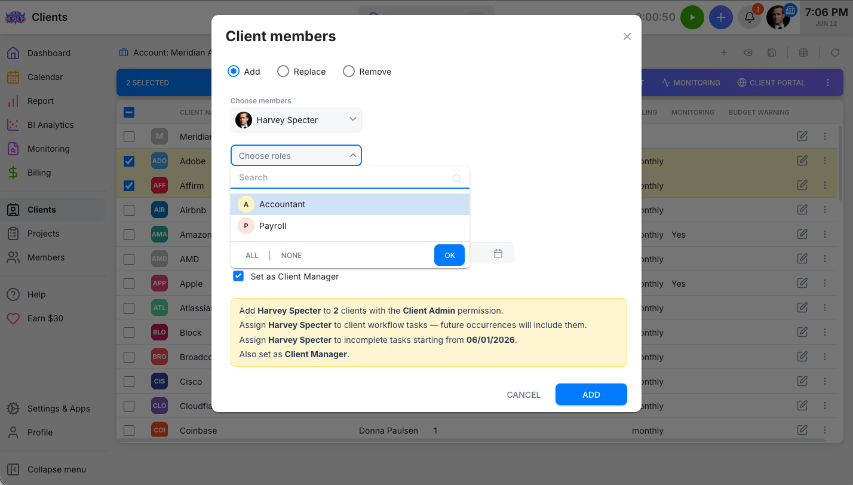Uncheck Set as Client Manager
Screen dimensions: 853x485
tap(238, 276)
